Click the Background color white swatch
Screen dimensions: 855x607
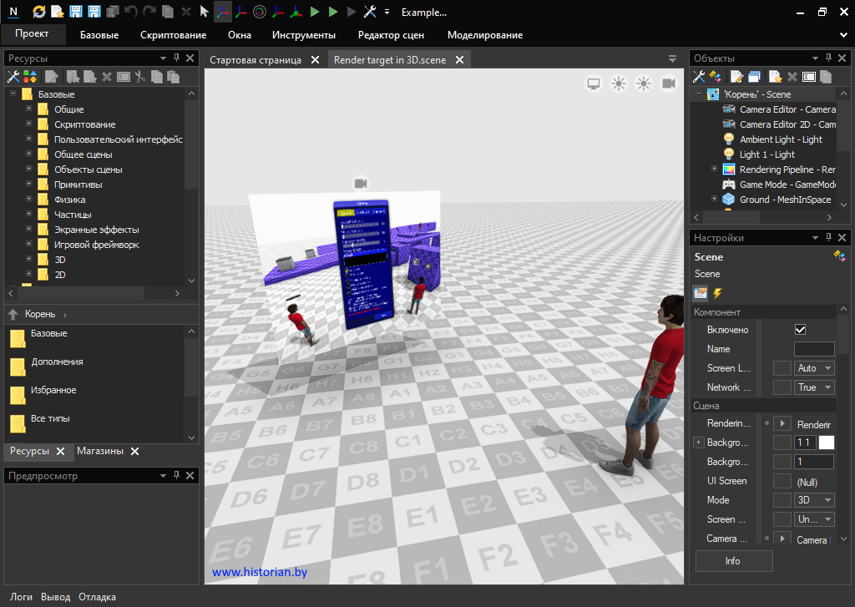click(x=826, y=443)
